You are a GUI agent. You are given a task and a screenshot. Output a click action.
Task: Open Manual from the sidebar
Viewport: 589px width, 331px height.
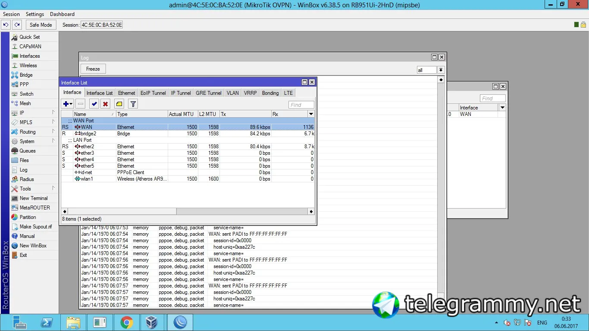point(27,236)
